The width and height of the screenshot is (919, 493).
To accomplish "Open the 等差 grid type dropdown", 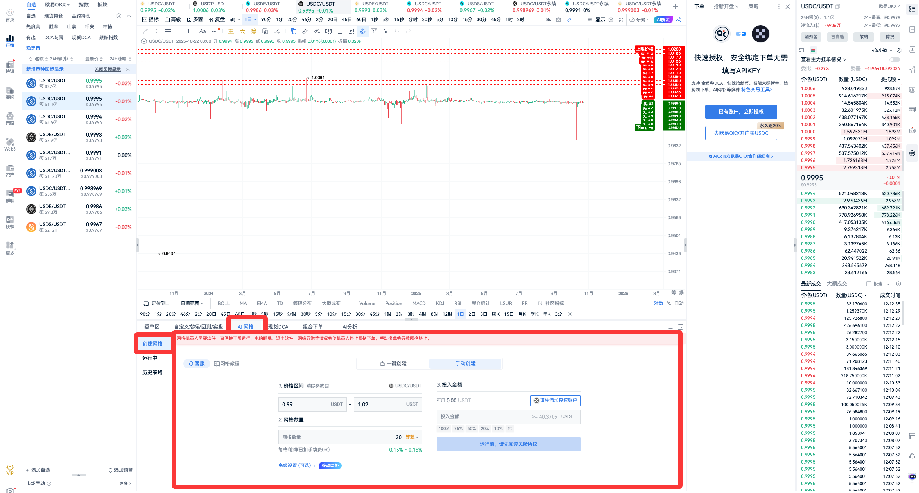I will (x=412, y=437).
